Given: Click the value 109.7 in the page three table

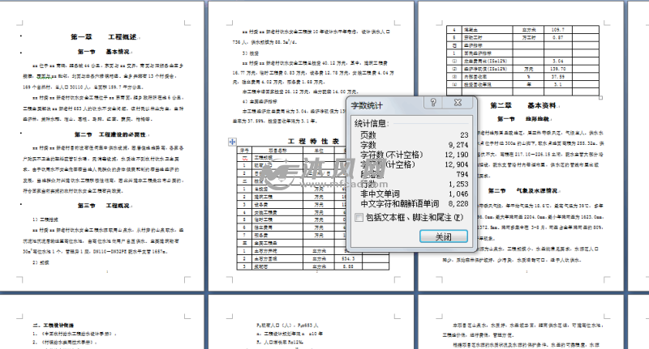Looking at the screenshot, I should coord(557,30).
